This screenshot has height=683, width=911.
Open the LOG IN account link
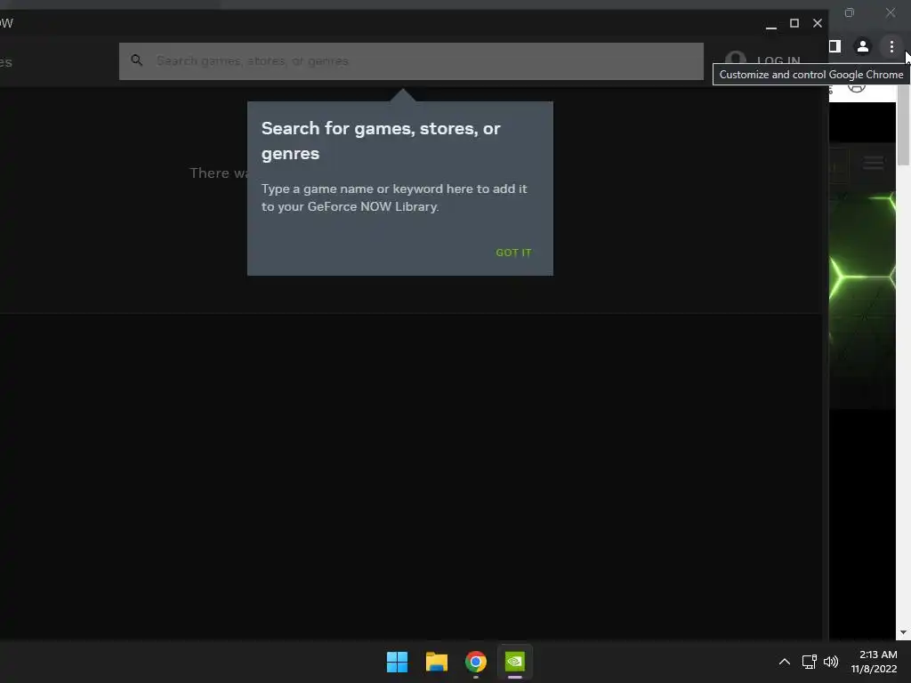coord(778,60)
